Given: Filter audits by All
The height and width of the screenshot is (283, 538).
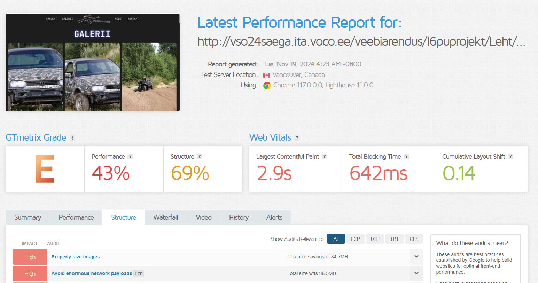Looking at the screenshot, I should (x=336, y=239).
